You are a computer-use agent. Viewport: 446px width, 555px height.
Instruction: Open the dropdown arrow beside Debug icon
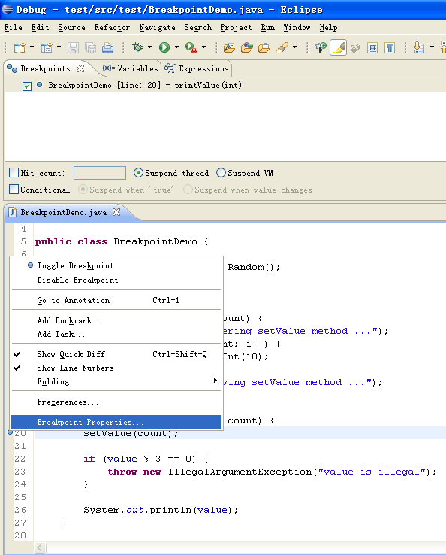click(149, 47)
